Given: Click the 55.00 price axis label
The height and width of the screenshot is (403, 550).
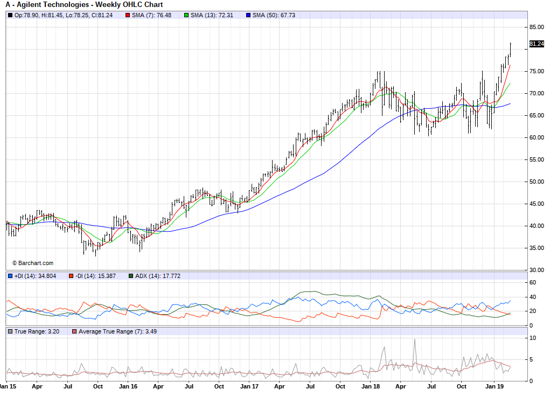Looking at the screenshot, I should [x=537, y=159].
